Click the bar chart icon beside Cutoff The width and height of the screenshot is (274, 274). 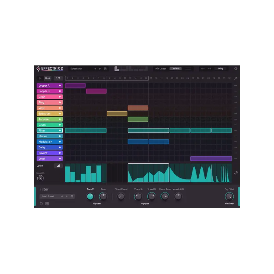[58, 166]
